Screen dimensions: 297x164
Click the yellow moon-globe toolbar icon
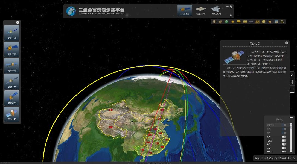(264, 22)
